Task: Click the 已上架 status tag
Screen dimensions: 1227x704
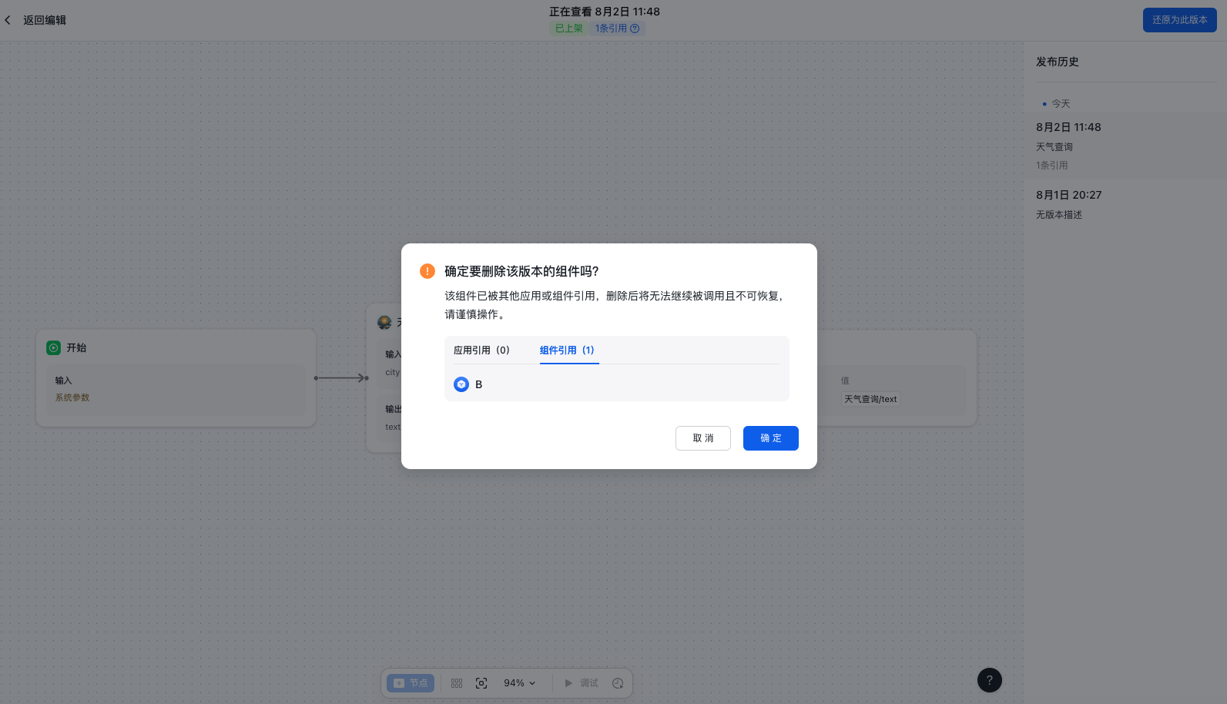Action: (x=569, y=28)
